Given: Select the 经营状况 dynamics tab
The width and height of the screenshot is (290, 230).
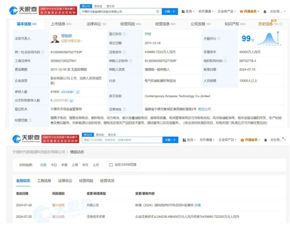Looking at the screenshot, I should (x=107, y=181).
